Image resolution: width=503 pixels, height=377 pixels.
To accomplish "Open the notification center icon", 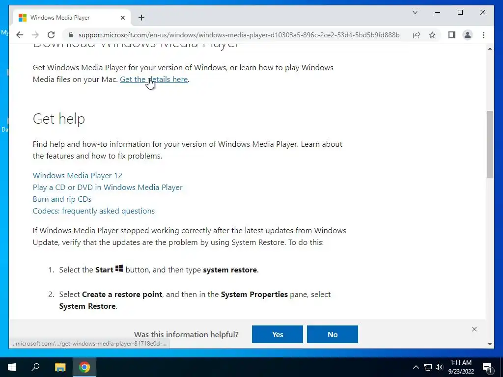I will [487, 368].
